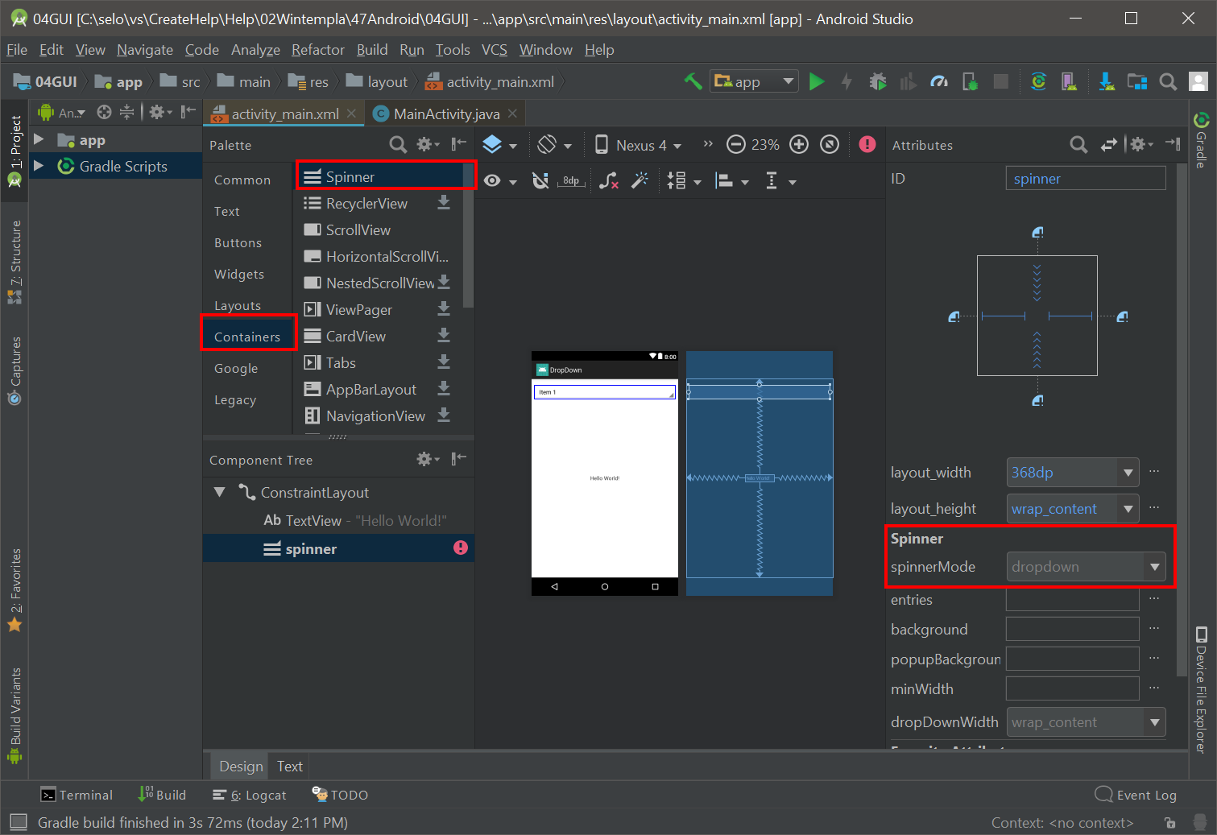Open the layout_height dropdown arrow
1217x835 pixels.
(x=1128, y=509)
